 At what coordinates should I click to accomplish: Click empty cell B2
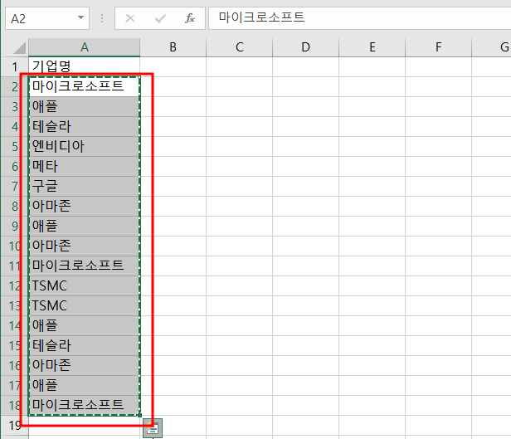173,86
